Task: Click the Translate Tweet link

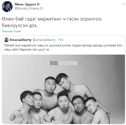Action: (11, 31)
